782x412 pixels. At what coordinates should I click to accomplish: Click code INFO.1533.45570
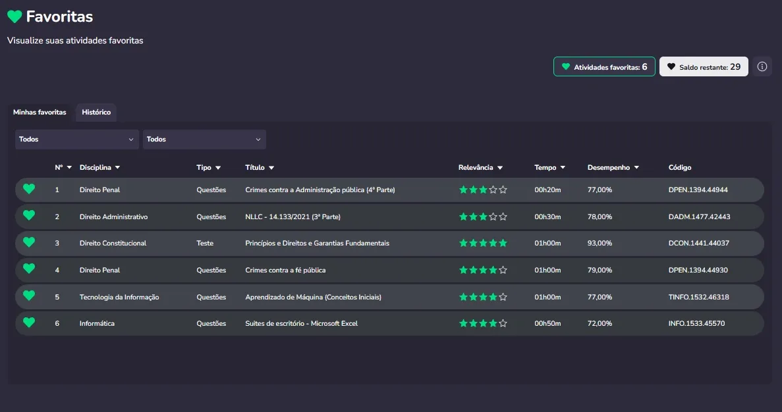click(696, 323)
